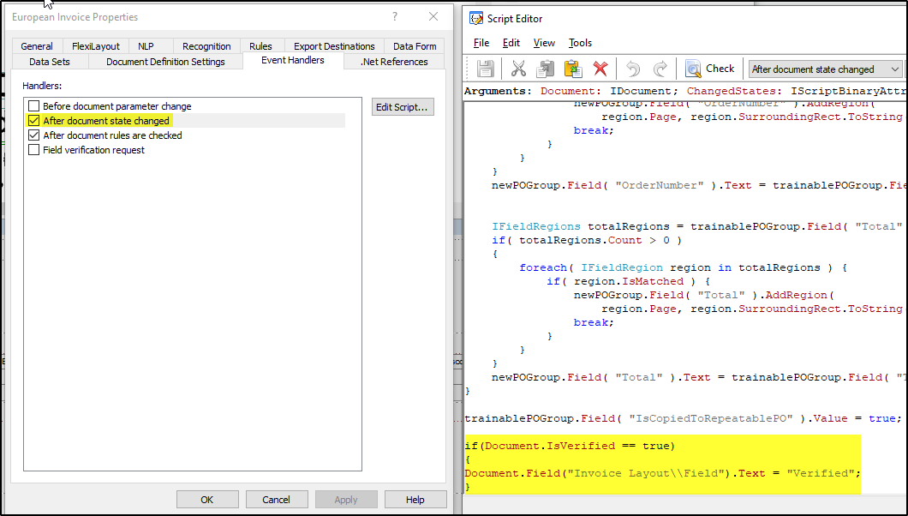Enable Before document parameter change handler
Viewport: 908px width, 516px height.
click(x=33, y=106)
